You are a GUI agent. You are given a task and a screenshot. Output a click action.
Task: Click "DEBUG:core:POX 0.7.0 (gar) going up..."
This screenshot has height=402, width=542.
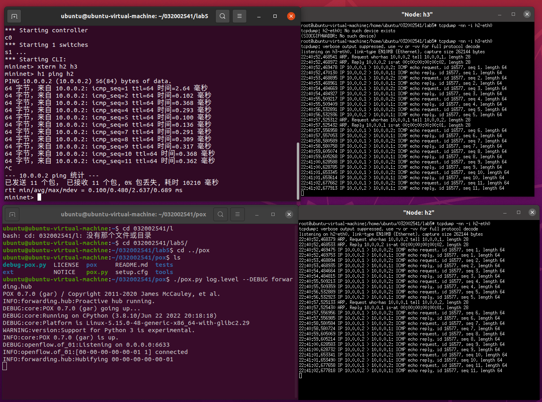(x=71, y=308)
